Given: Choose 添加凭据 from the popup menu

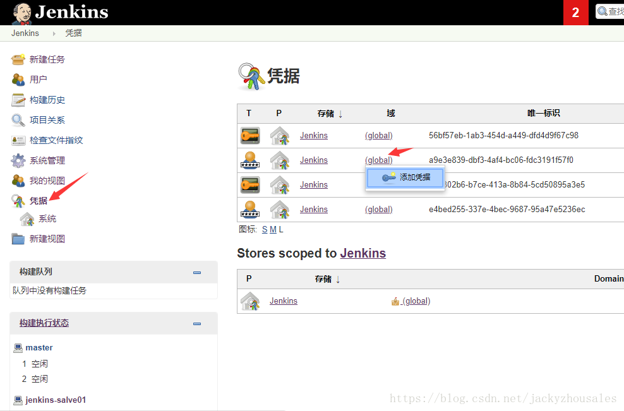Looking at the screenshot, I should pos(405,177).
